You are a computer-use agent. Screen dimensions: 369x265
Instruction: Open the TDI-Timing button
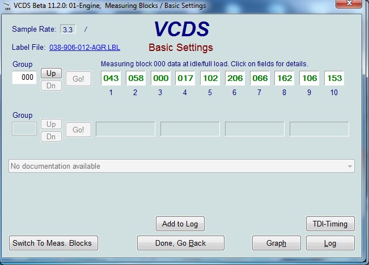click(330, 224)
